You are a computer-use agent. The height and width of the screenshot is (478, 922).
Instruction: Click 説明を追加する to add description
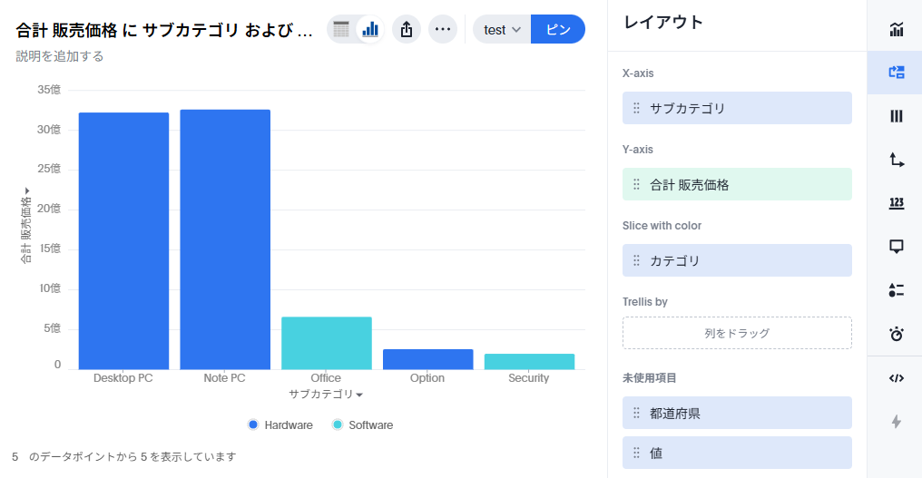point(60,56)
